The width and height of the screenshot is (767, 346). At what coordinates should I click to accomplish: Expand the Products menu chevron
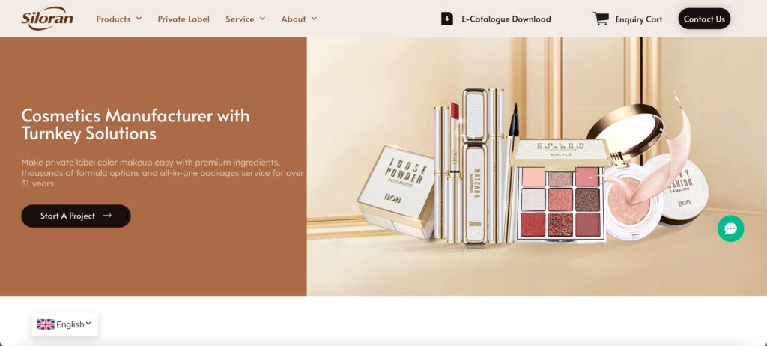pos(139,19)
